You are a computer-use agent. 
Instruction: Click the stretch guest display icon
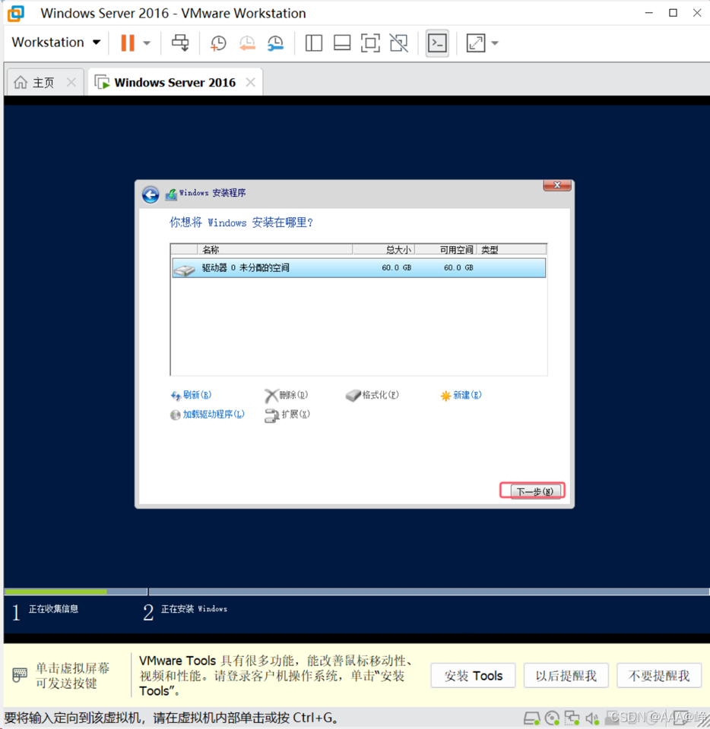[x=476, y=43]
